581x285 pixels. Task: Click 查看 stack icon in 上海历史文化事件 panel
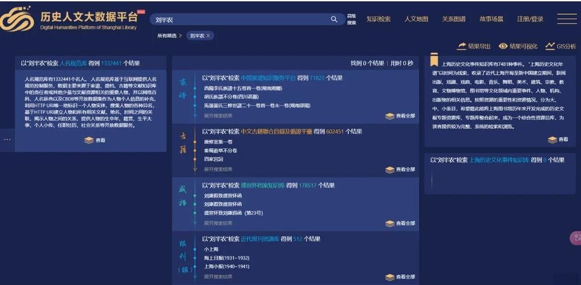pyautogui.click(x=552, y=140)
